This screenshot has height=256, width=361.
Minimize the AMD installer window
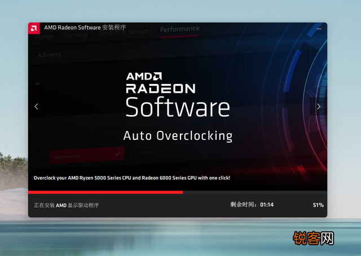pyautogui.click(x=320, y=28)
